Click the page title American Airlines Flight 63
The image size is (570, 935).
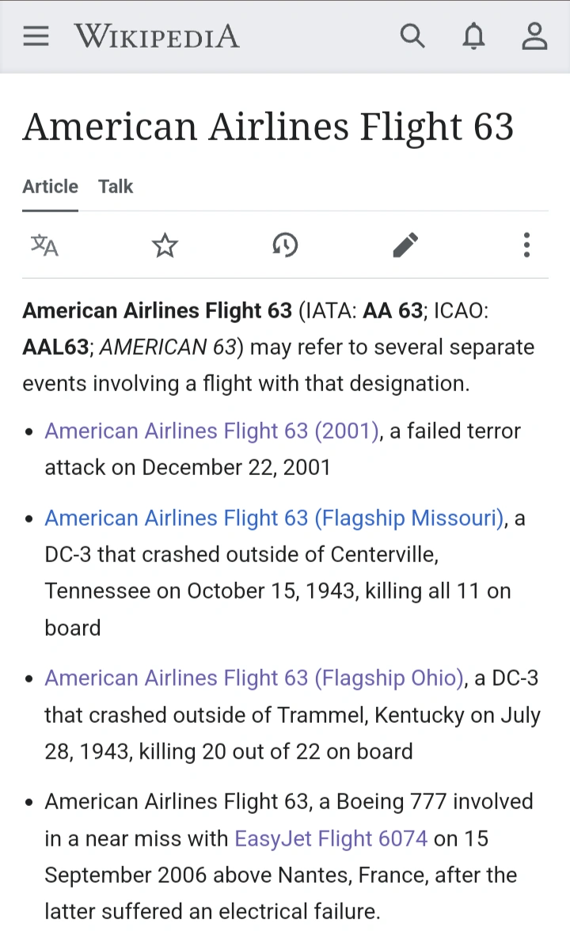tap(268, 127)
